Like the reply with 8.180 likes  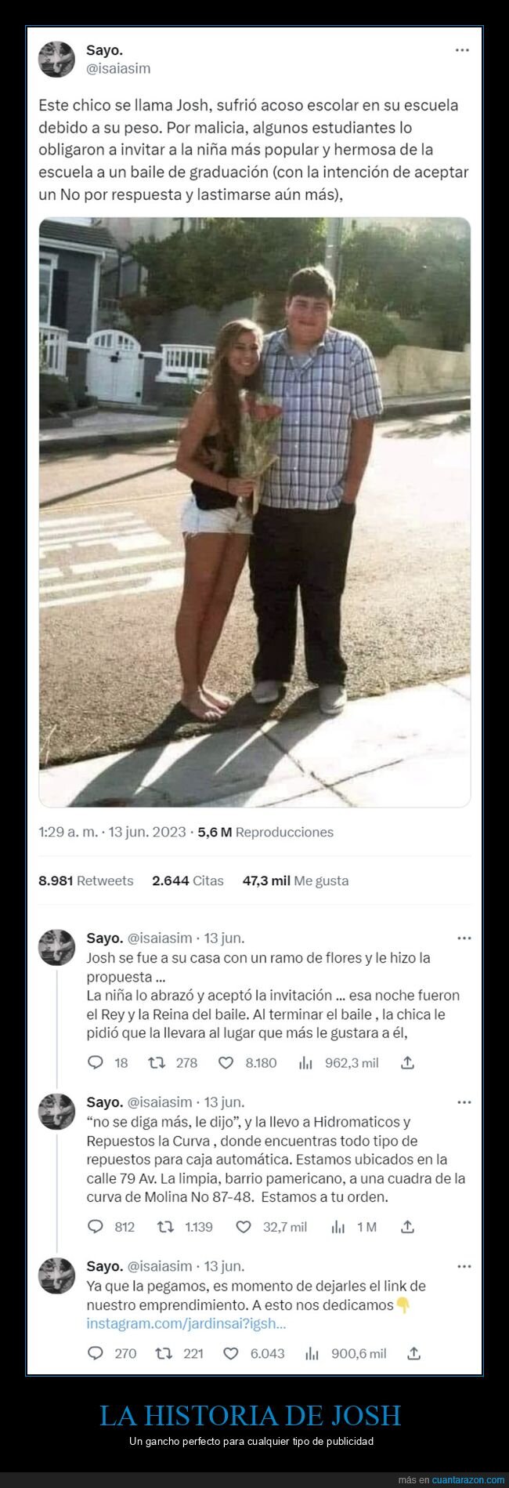[226, 1063]
